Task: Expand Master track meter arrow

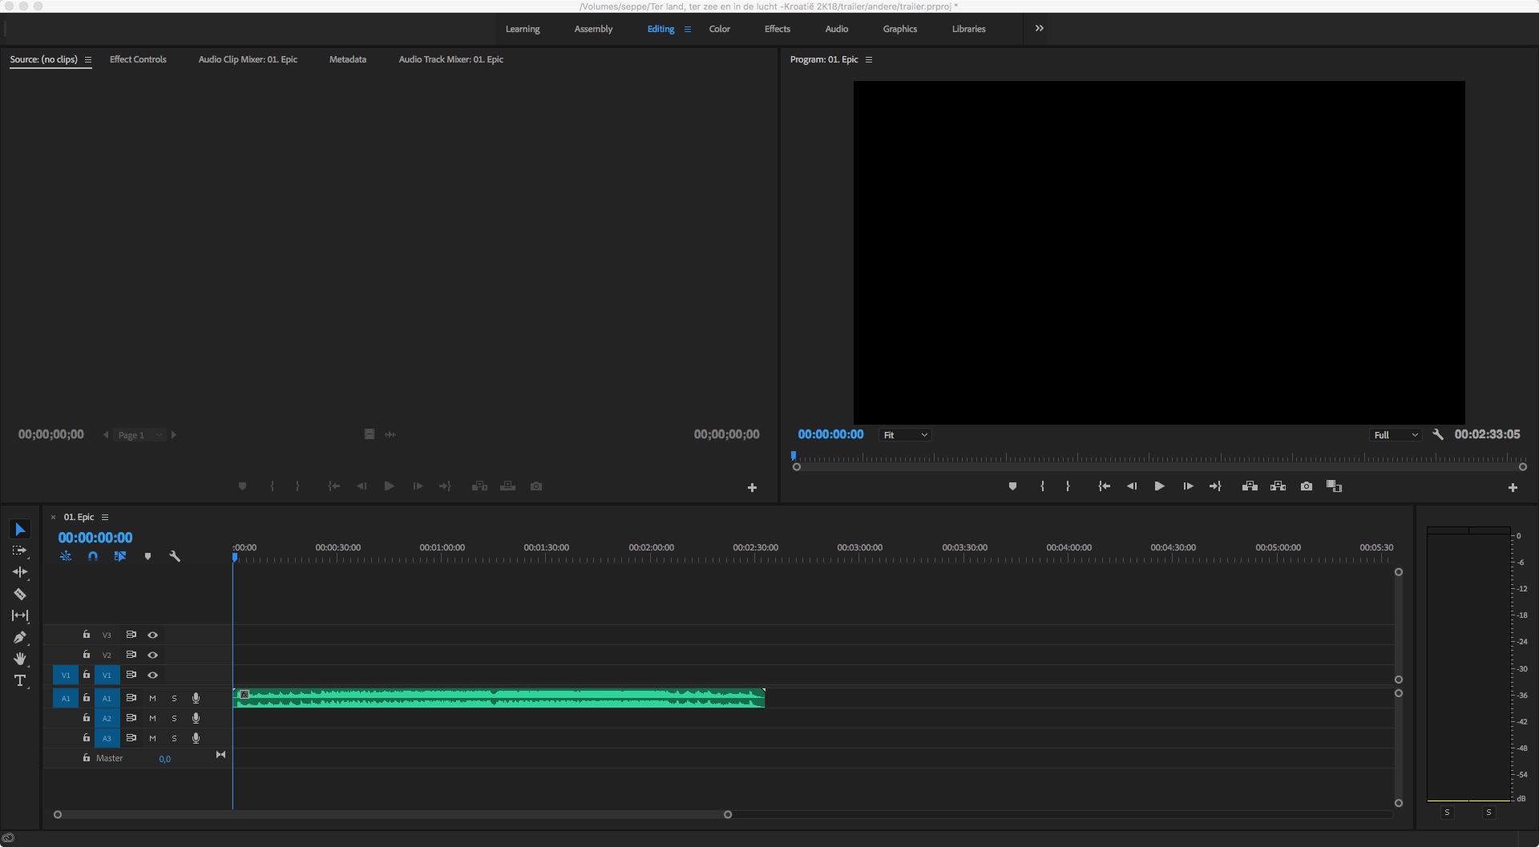Action: [220, 755]
